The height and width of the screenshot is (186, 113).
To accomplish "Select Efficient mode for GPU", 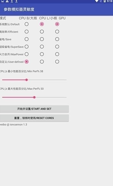I will pos(57,32).
